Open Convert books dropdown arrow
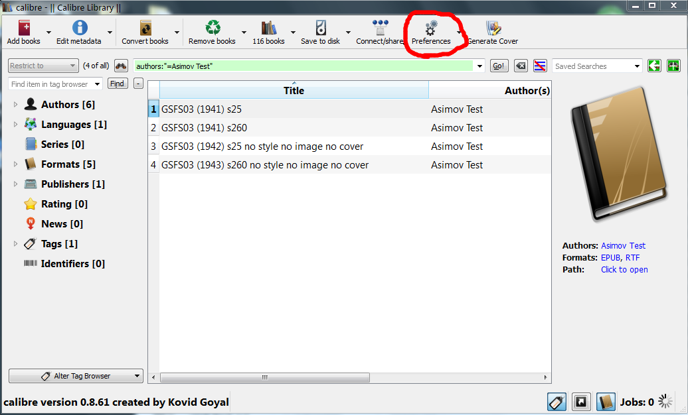Viewport: 688px width, 415px height. point(177,32)
